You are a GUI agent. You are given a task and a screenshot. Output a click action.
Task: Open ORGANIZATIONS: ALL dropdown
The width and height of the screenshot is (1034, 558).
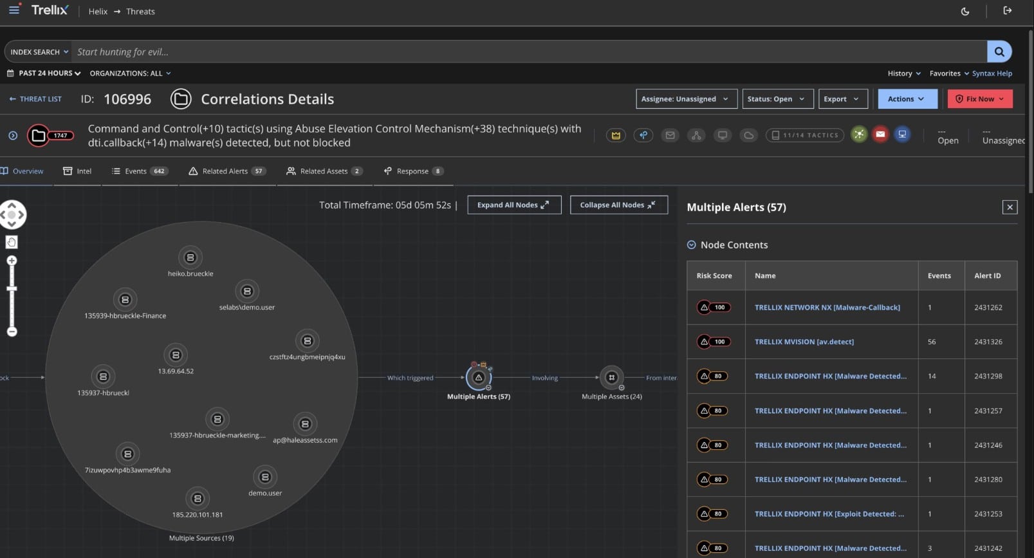(130, 73)
